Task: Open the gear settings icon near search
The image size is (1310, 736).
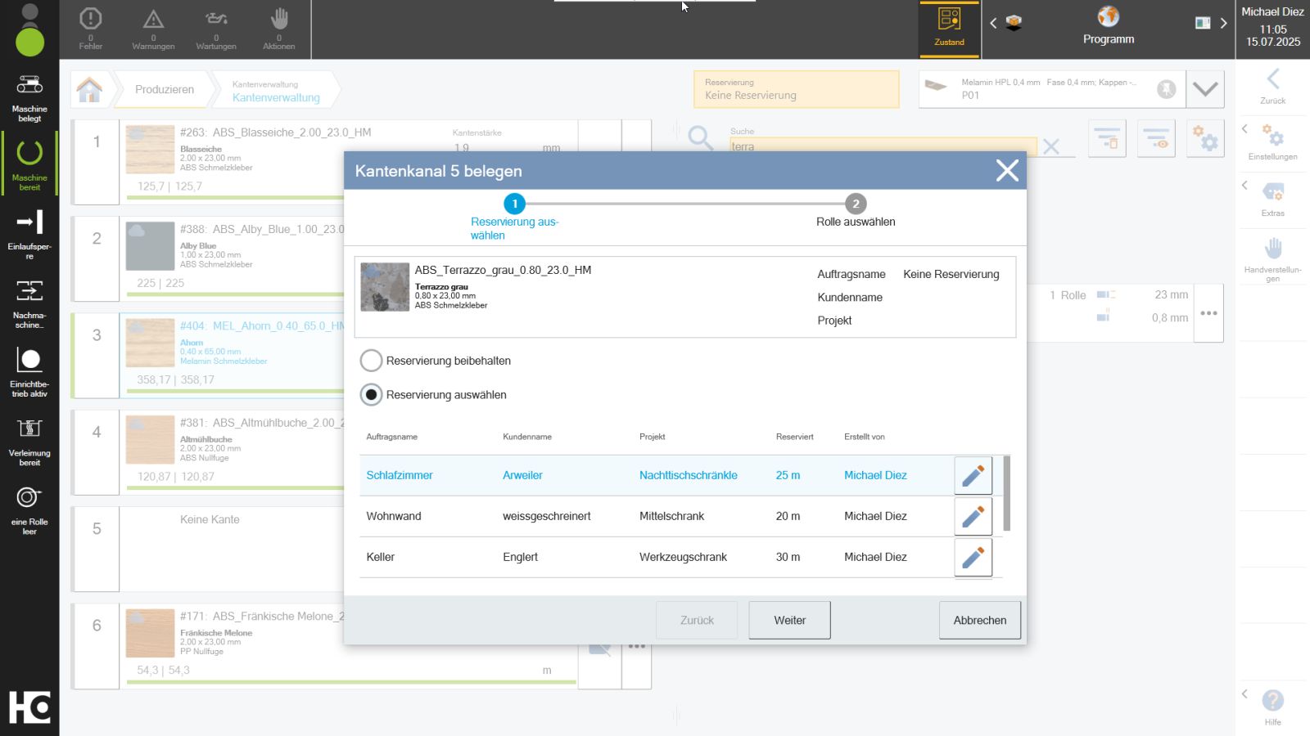Action: point(1205,138)
